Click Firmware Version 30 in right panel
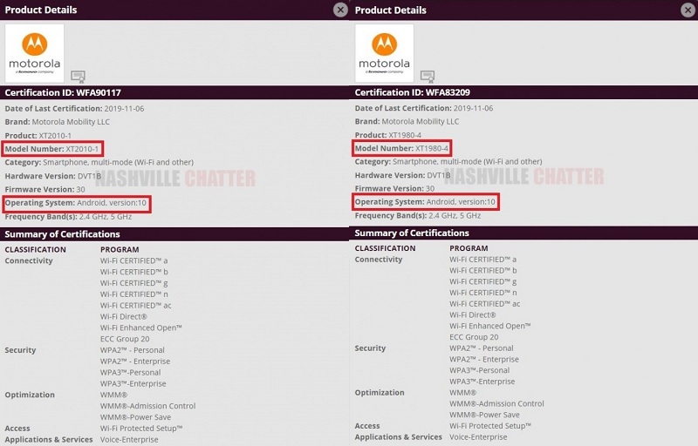 click(394, 188)
